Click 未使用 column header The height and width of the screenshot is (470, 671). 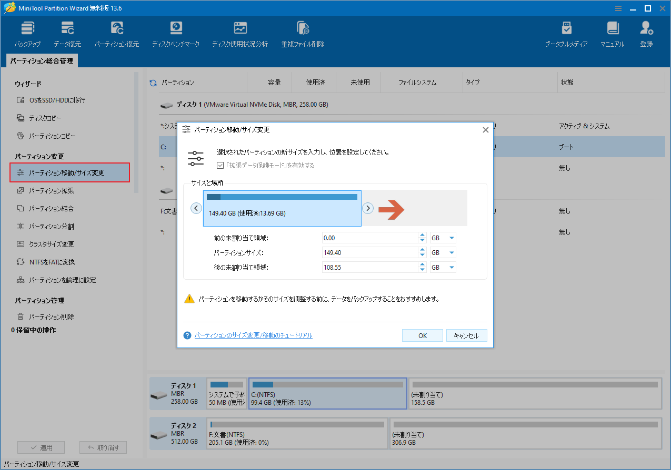(360, 83)
